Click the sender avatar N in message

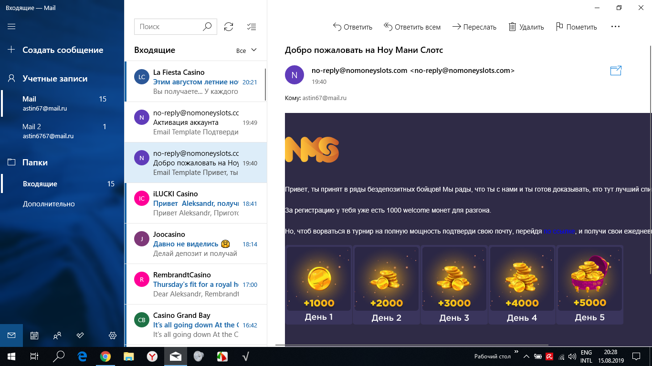click(x=294, y=75)
